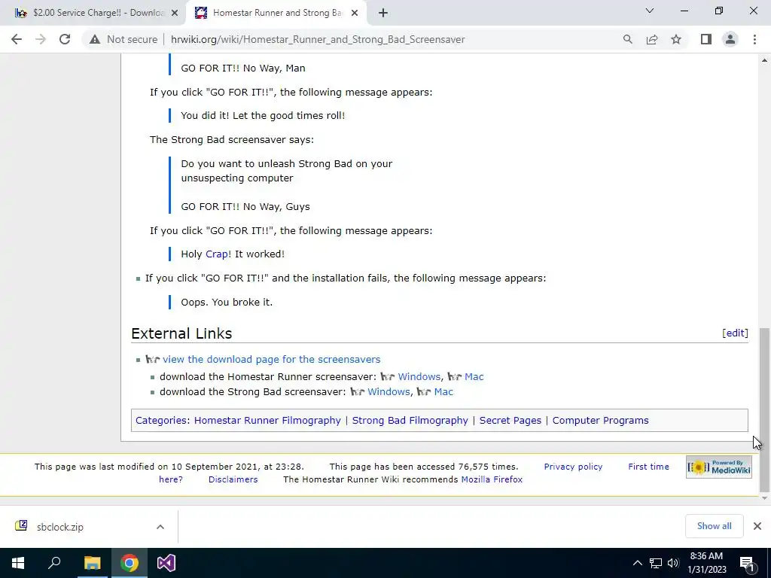Image resolution: width=771 pixels, height=578 pixels.
Task: Open the notification center icon
Action: point(747,563)
